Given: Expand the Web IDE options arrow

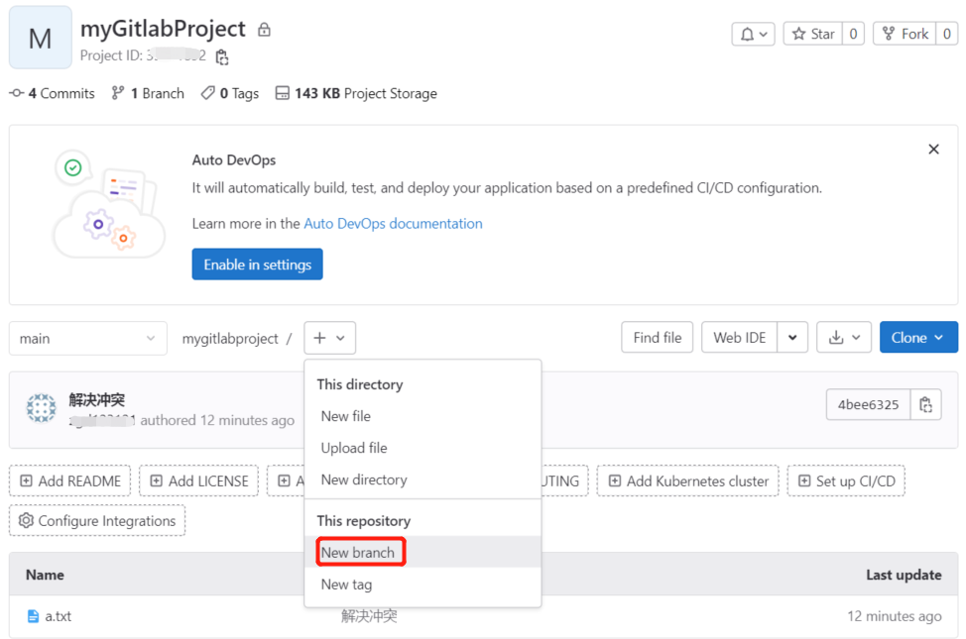Looking at the screenshot, I should coord(792,338).
